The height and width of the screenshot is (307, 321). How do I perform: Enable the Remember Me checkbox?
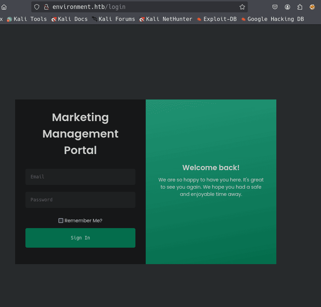(61, 221)
